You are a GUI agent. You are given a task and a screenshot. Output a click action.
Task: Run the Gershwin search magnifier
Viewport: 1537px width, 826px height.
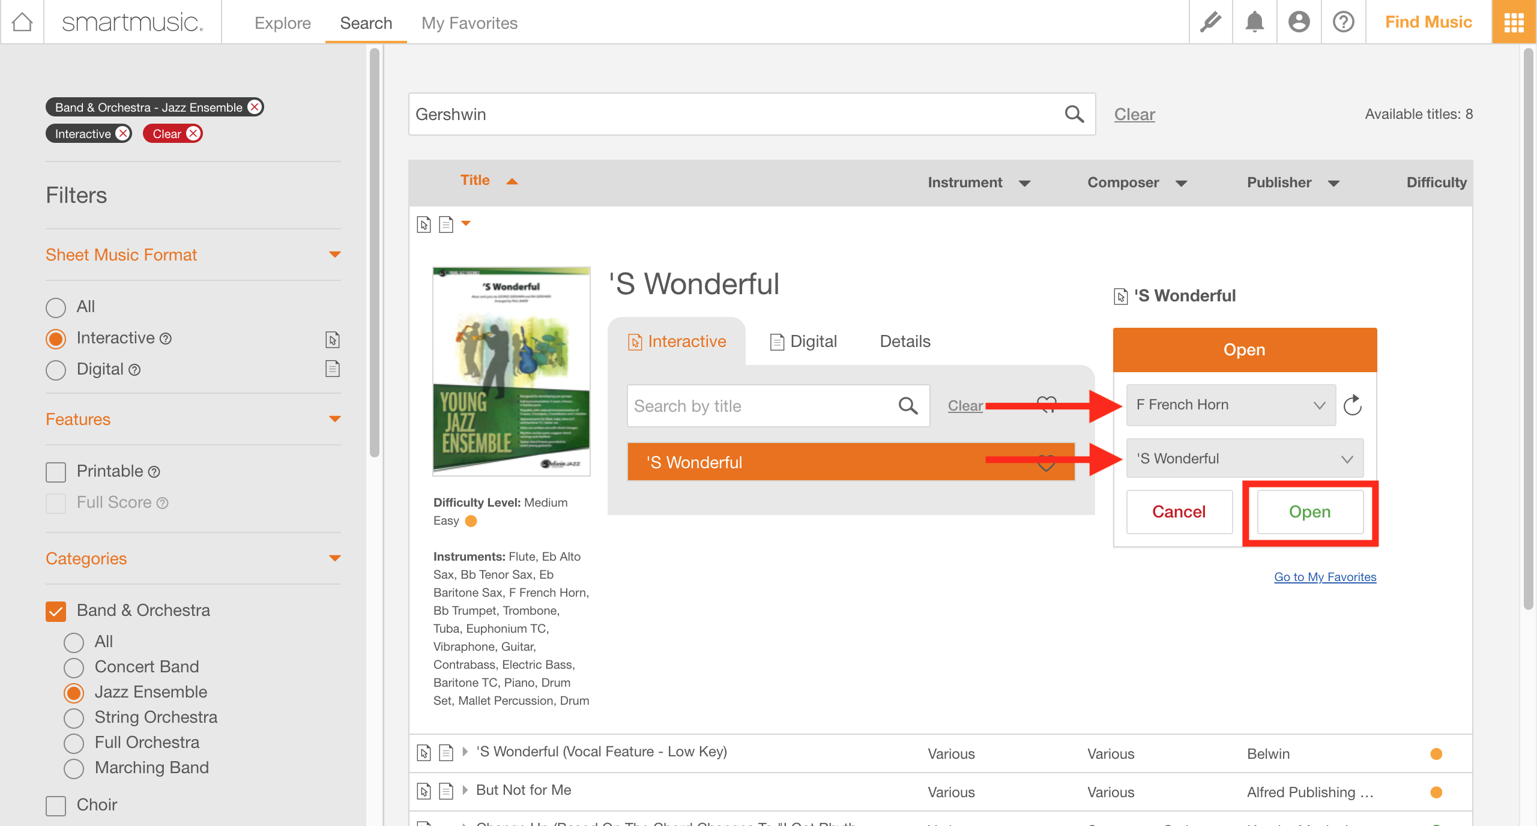point(1074,114)
